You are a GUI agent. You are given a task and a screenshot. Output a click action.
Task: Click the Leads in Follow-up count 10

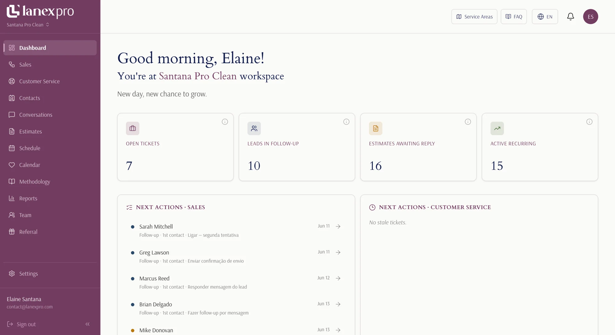(x=254, y=166)
